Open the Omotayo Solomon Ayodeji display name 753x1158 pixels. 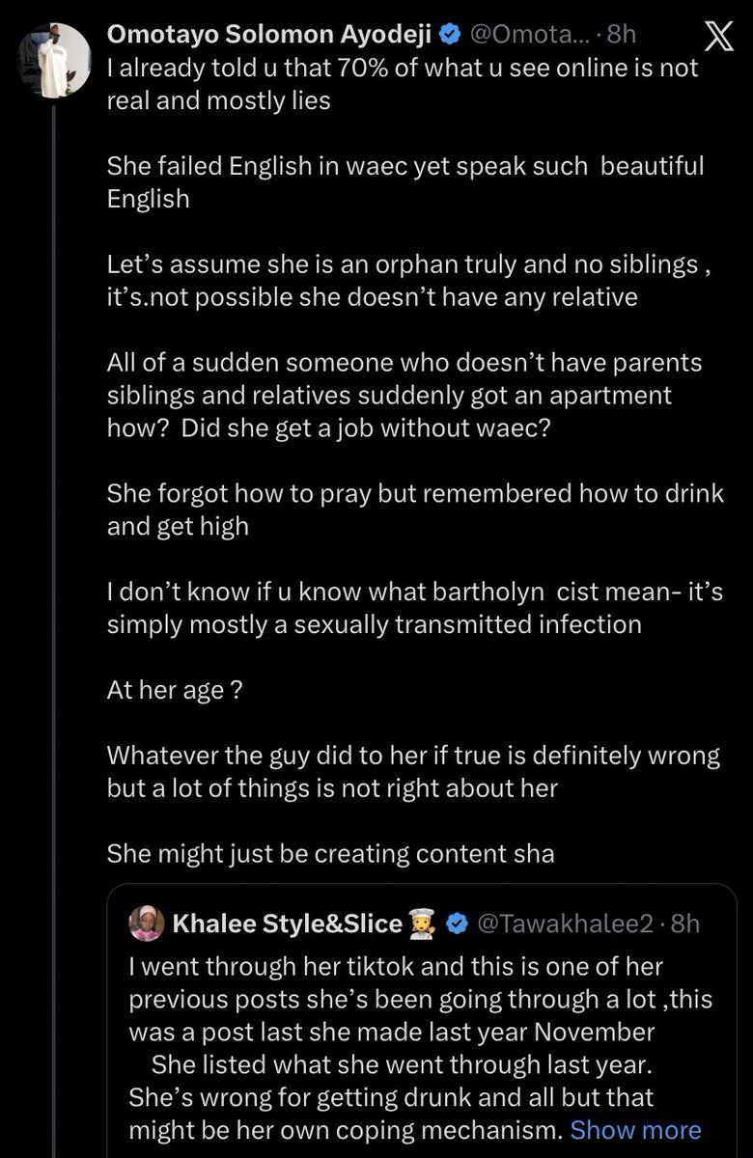coord(269,36)
